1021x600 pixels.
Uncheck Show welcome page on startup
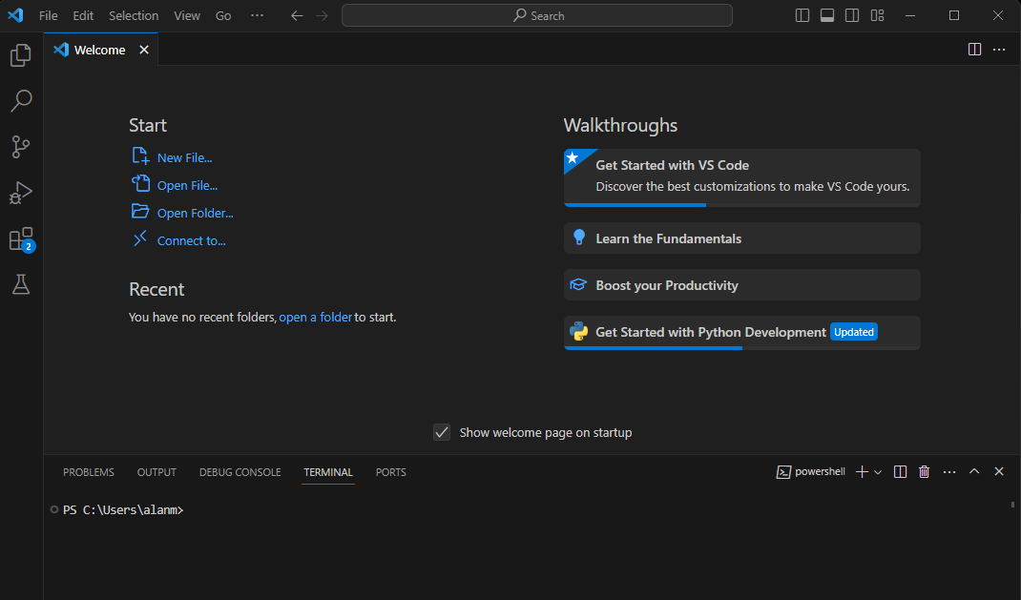click(442, 432)
